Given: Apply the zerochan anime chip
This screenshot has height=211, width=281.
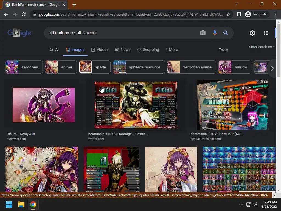Looking at the screenshot, I should tap(192, 67).
